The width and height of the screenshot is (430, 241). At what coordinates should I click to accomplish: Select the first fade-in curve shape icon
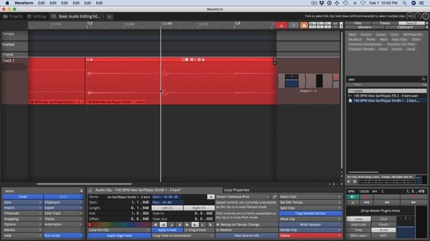coord(155,225)
